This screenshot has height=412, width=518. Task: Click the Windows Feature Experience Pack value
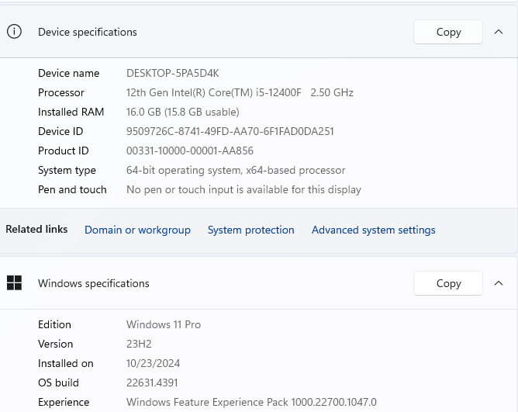click(251, 402)
